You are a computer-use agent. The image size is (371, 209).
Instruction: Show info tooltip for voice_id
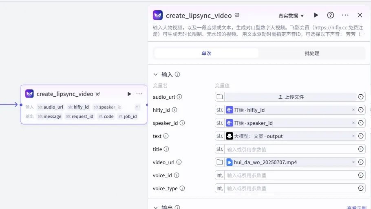click(177, 175)
